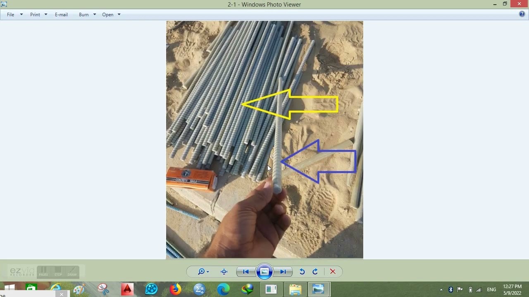The image size is (529, 297).
Task: Open the Print menu
Action: coord(35,14)
